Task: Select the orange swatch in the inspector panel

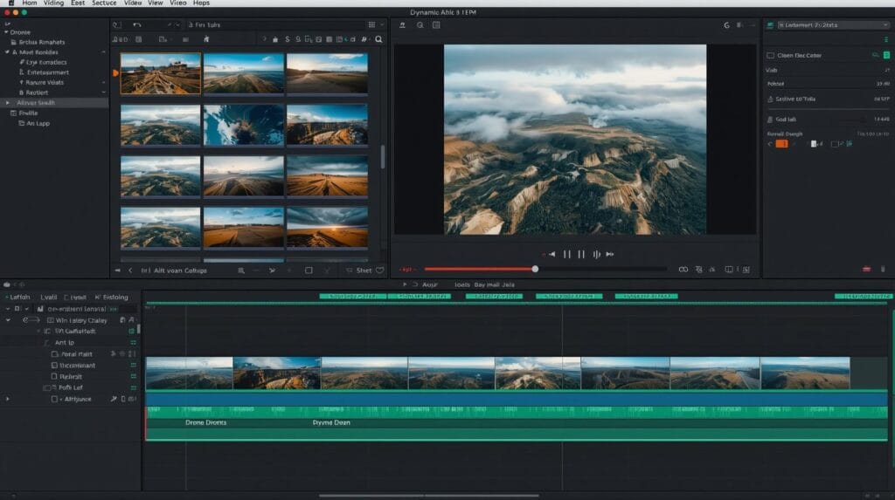Action: pyautogui.click(x=781, y=143)
